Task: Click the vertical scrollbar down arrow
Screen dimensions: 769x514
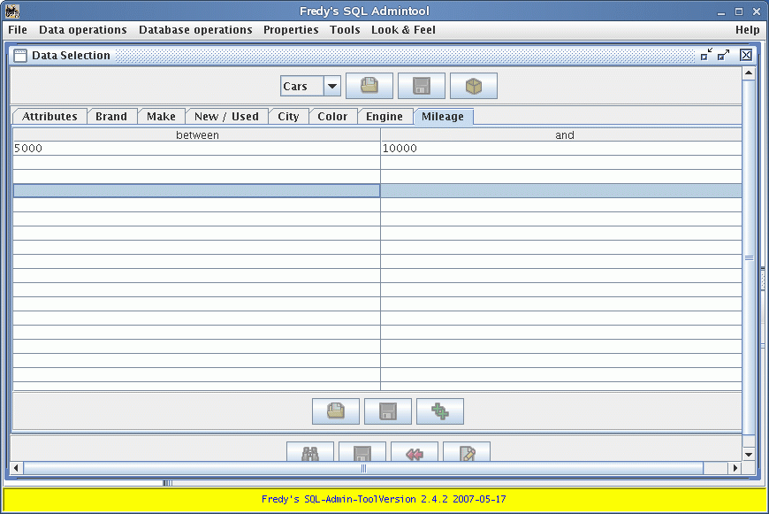Action: 749,454
